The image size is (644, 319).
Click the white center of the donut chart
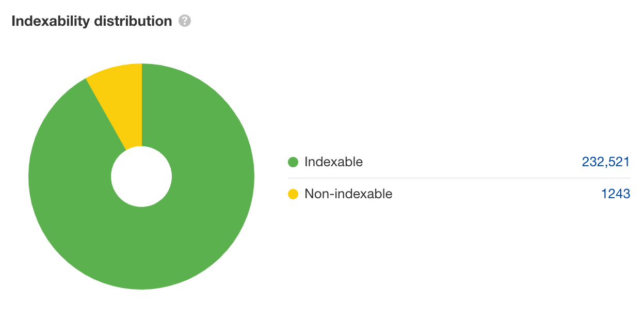[x=141, y=177]
